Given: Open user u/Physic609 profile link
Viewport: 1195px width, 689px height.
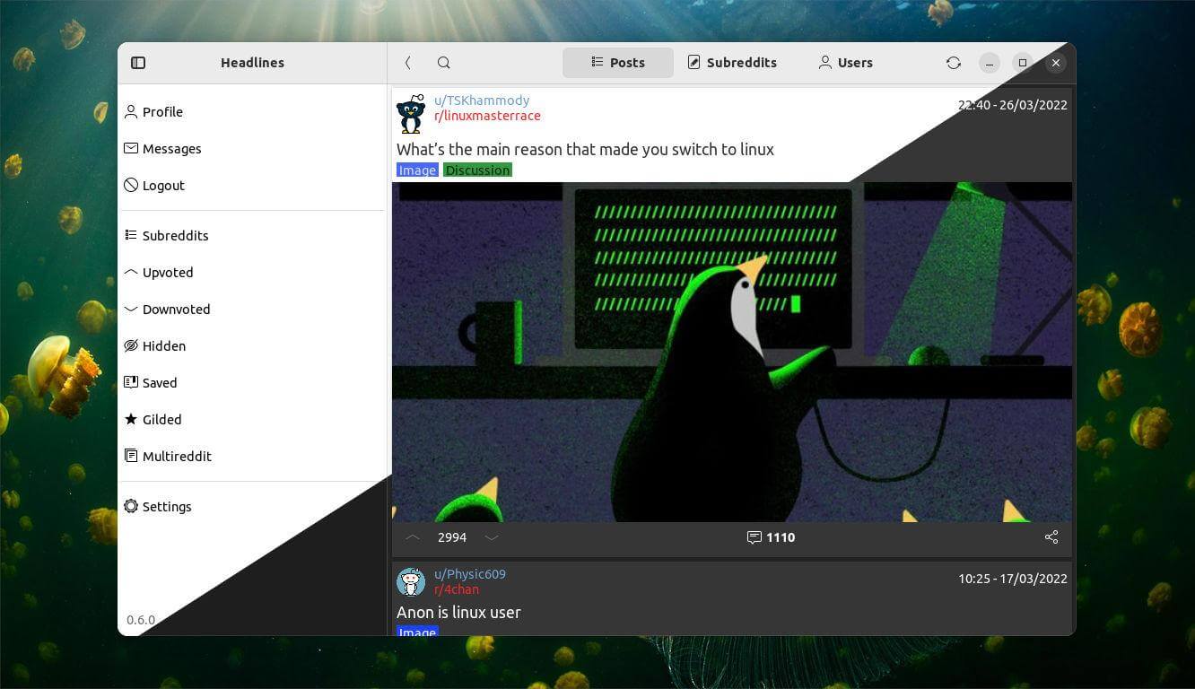Looking at the screenshot, I should [x=470, y=574].
